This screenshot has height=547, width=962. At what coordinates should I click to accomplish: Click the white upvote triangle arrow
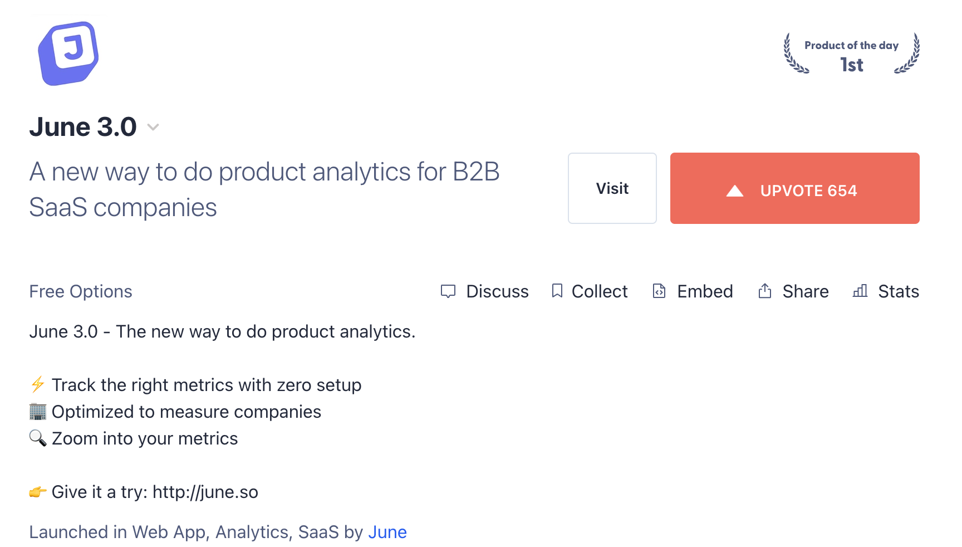[735, 191]
